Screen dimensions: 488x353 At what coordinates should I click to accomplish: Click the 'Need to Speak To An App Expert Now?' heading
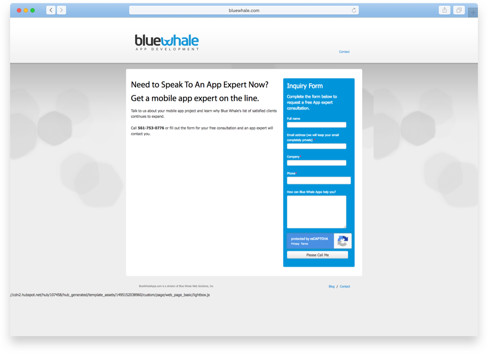(200, 85)
